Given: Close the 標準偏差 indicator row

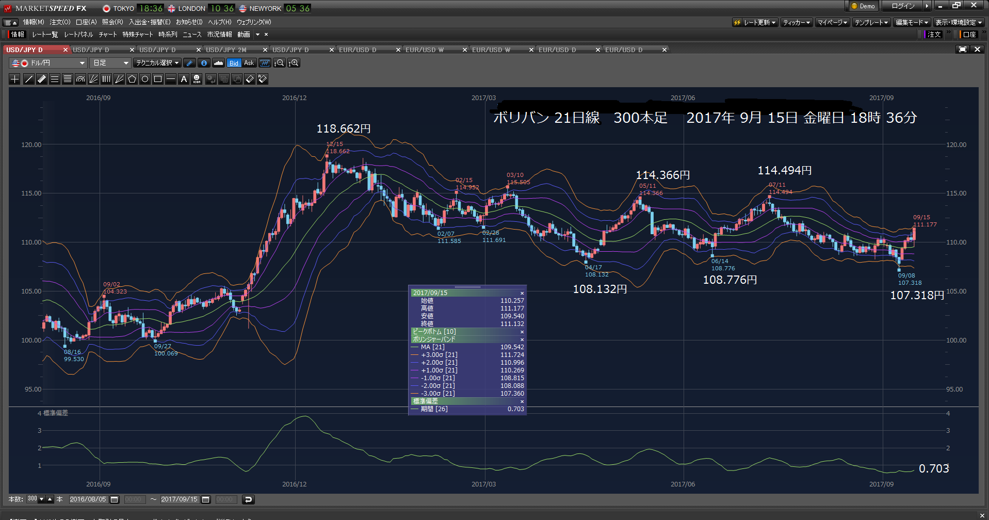Looking at the screenshot, I should [x=522, y=401].
